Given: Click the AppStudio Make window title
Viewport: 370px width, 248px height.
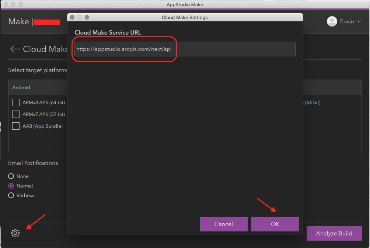Looking at the screenshot, I should 185,4.
